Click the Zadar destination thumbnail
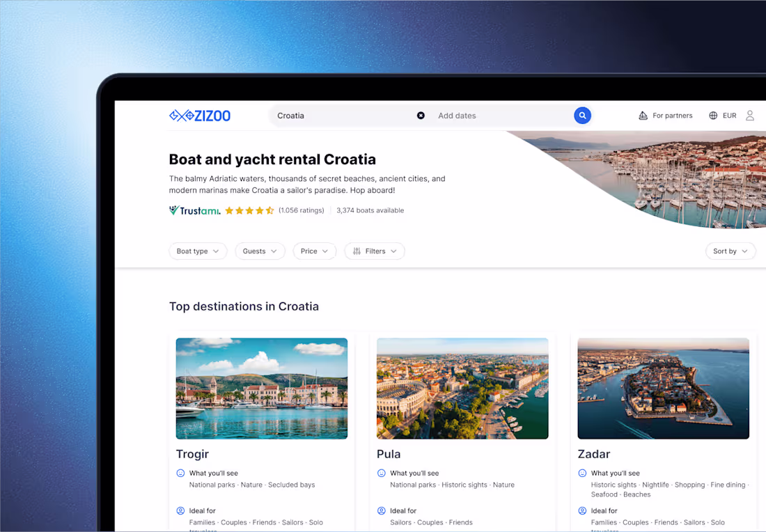Viewport: 766px width, 532px height. click(663, 388)
